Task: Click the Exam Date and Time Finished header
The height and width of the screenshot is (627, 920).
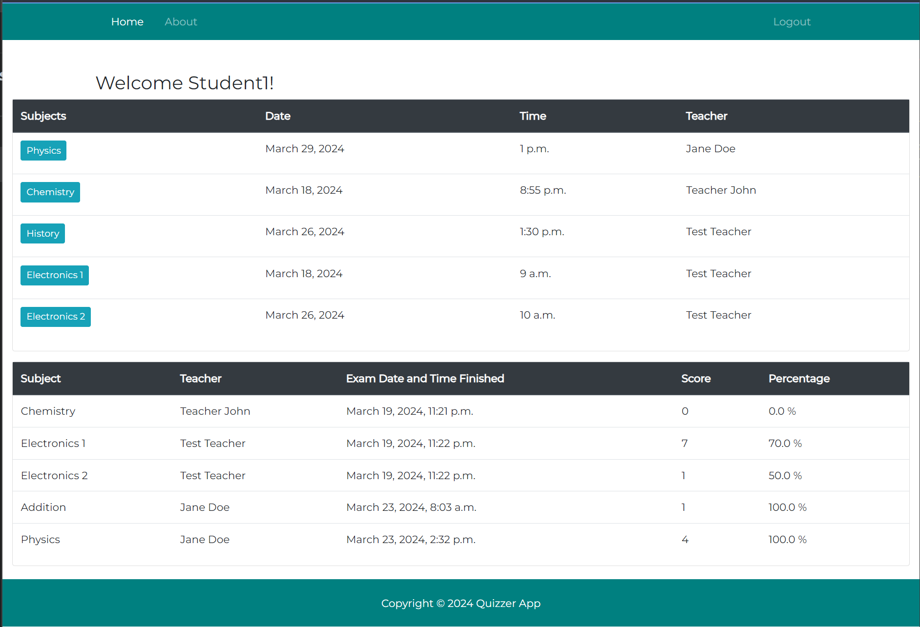Action: (x=425, y=379)
